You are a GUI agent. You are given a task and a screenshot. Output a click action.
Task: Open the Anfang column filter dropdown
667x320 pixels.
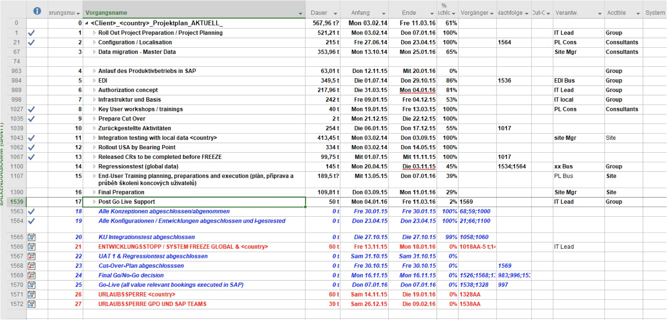click(384, 13)
